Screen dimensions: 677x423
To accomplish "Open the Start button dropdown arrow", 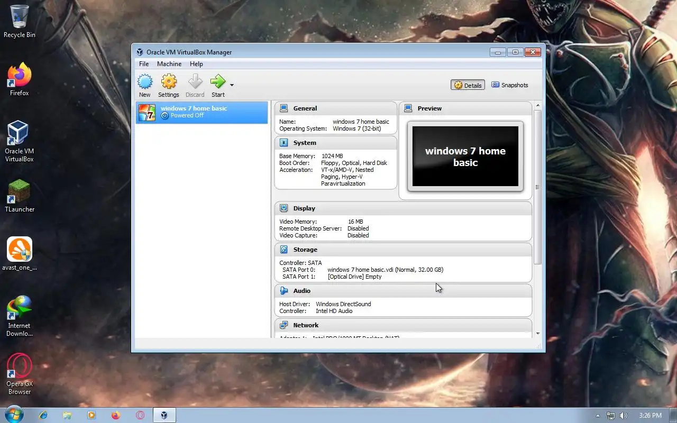I will pyautogui.click(x=232, y=85).
